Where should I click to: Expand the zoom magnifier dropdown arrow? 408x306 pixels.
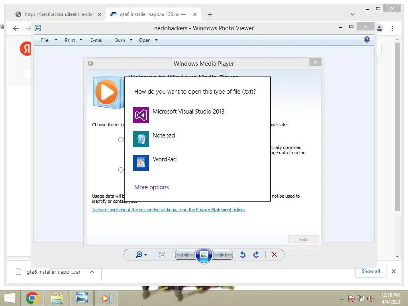tap(146, 255)
